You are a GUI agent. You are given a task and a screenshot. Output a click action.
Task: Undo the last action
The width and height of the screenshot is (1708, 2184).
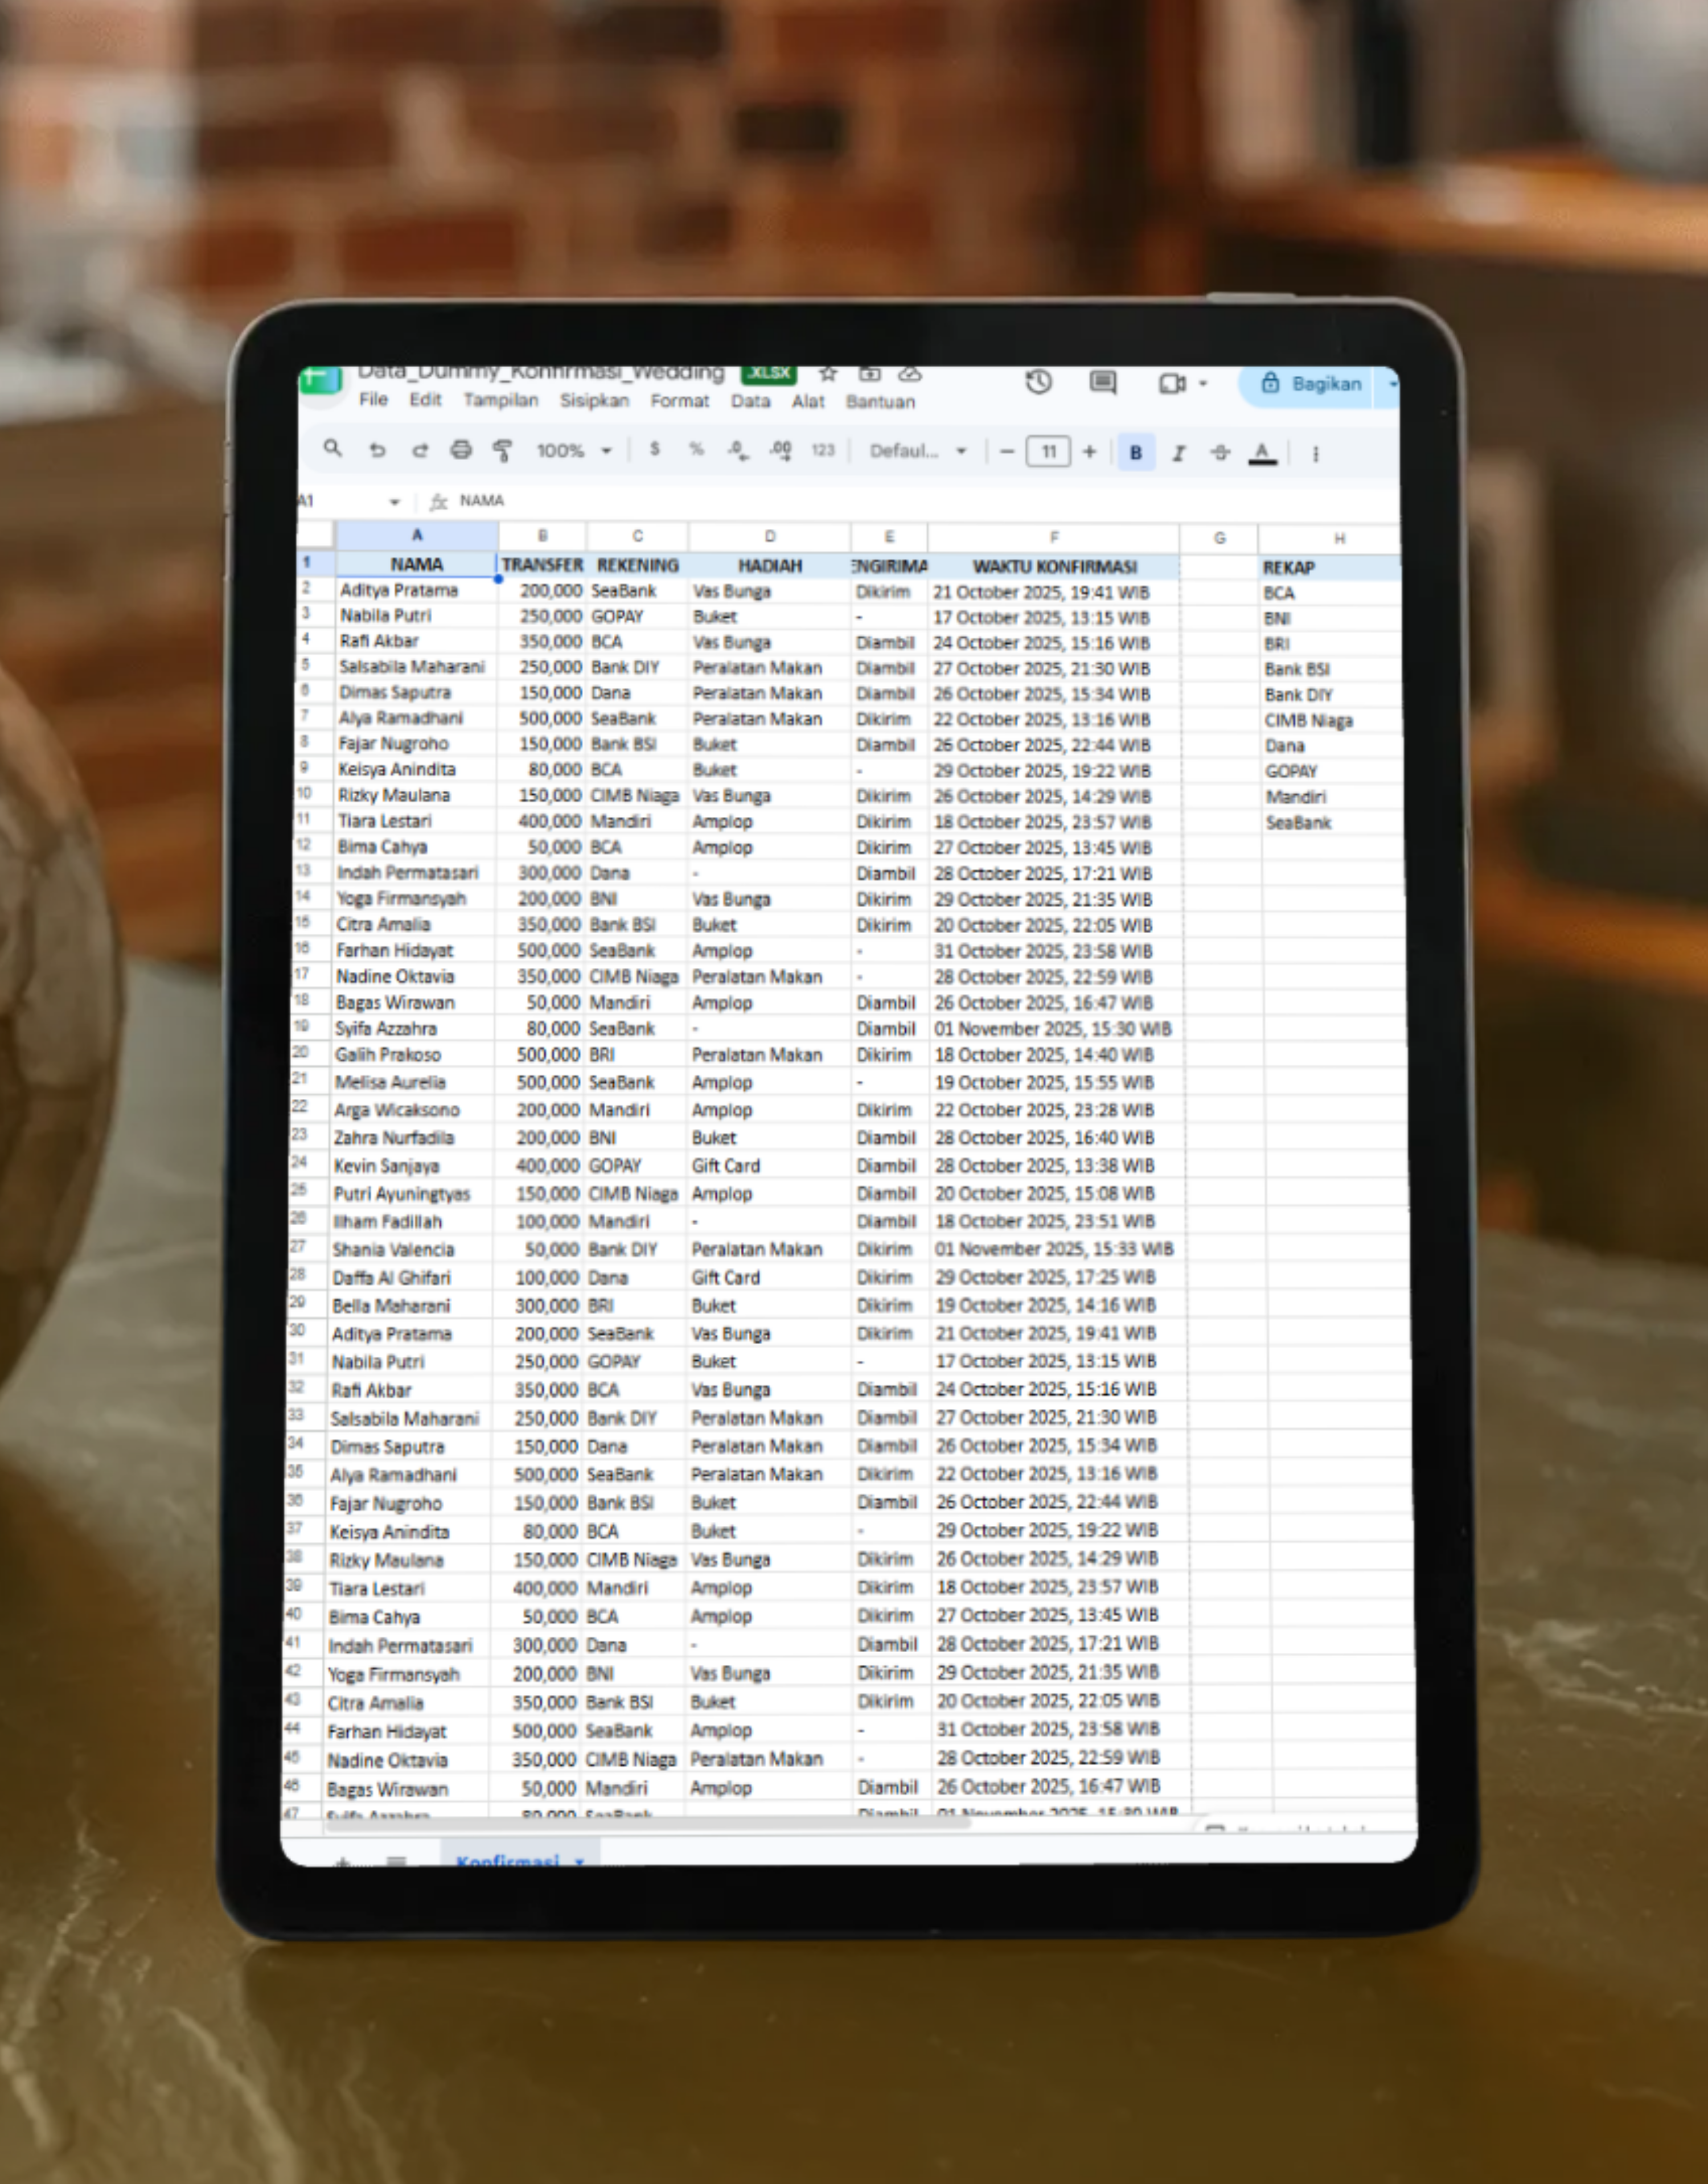[x=377, y=450]
